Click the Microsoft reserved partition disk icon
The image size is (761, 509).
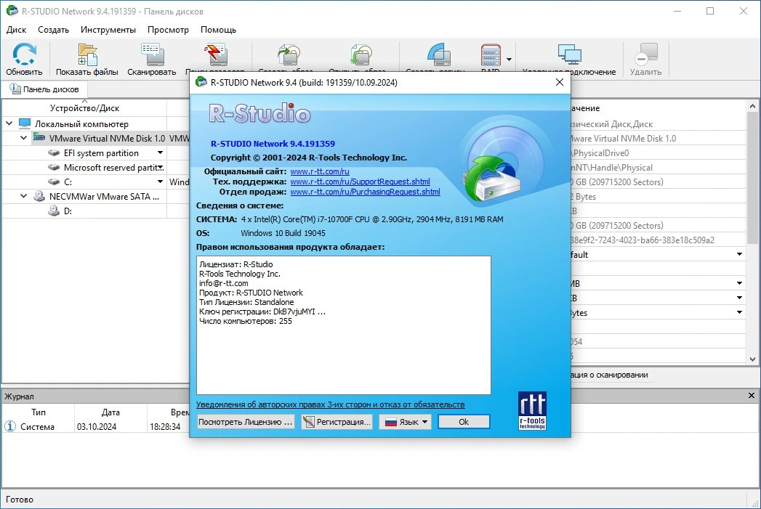[54, 167]
